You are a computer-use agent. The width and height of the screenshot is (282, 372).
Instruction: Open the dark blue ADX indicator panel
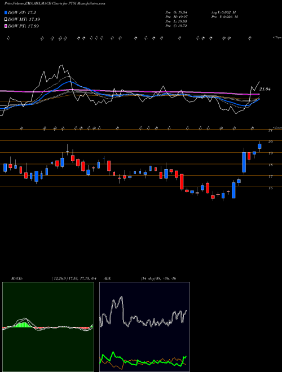tap(144, 327)
